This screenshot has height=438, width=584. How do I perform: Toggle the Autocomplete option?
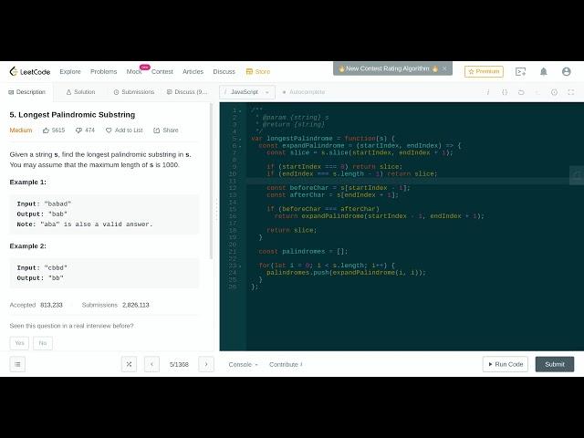pyautogui.click(x=304, y=92)
